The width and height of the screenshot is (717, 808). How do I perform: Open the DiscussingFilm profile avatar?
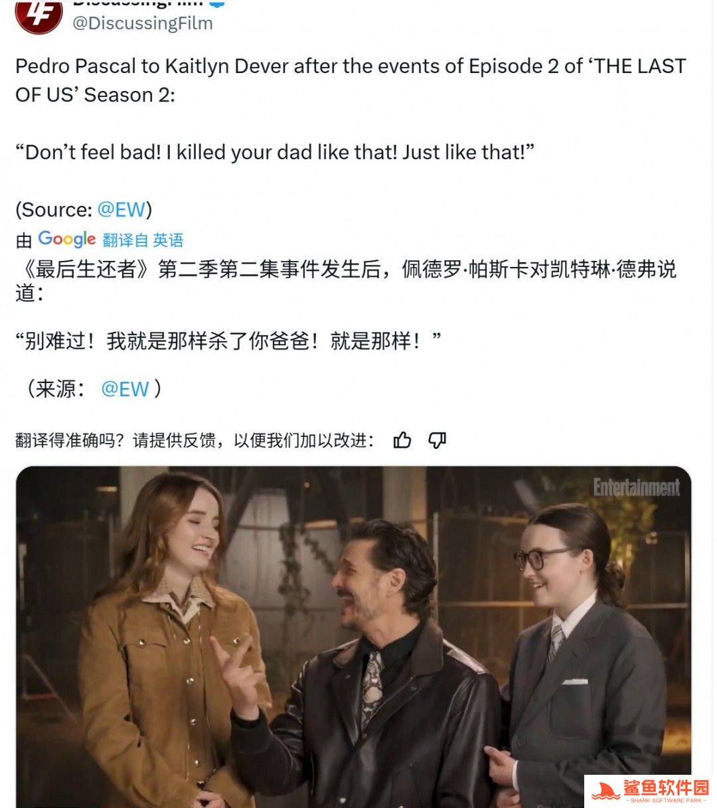tap(39, 15)
